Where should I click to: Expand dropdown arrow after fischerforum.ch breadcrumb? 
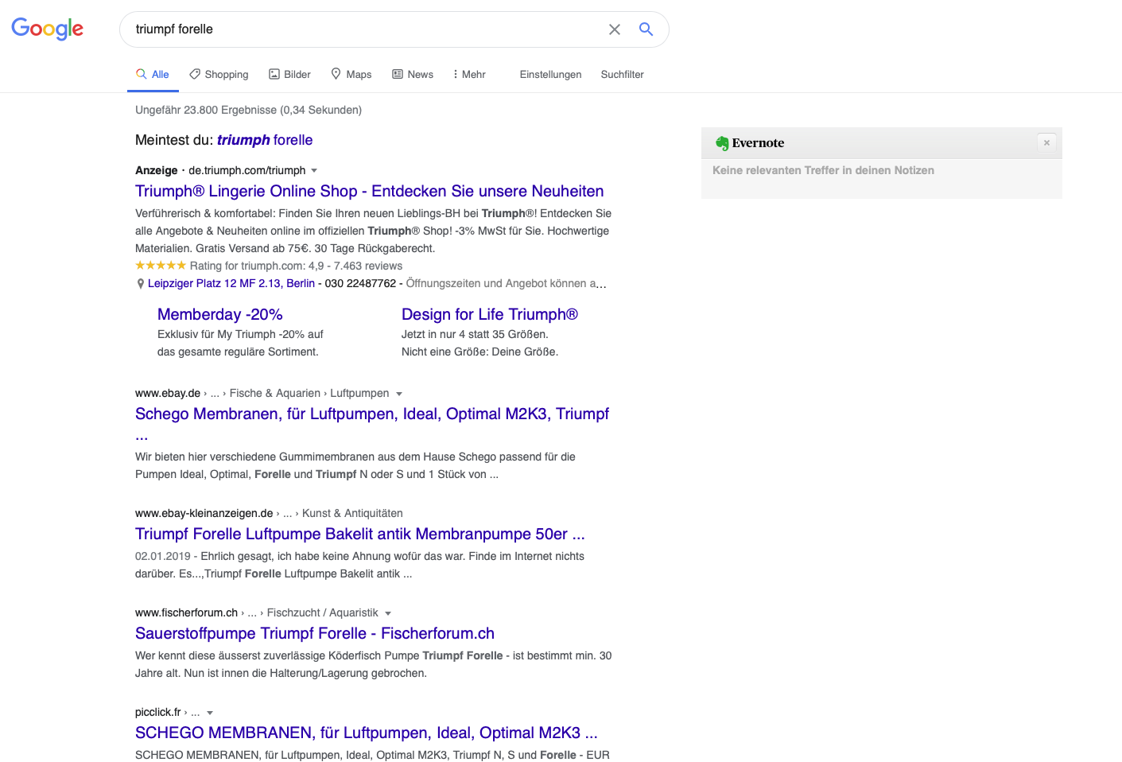tap(388, 613)
